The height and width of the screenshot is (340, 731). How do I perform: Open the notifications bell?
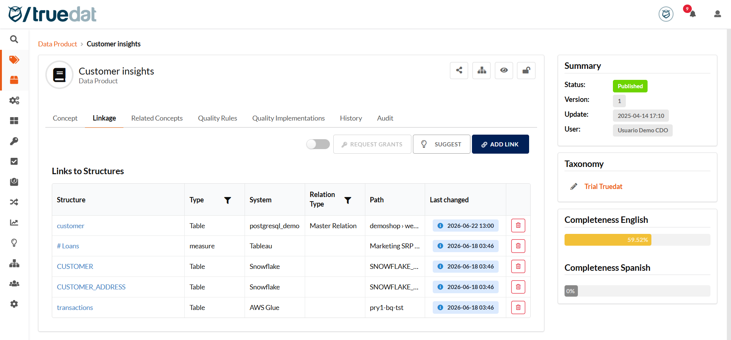(693, 14)
